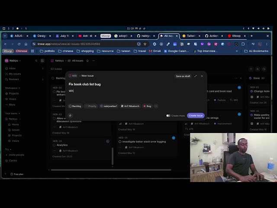The image size is (277, 208).
Task: Open My issues in the sidebar
Action: [x=15, y=74]
